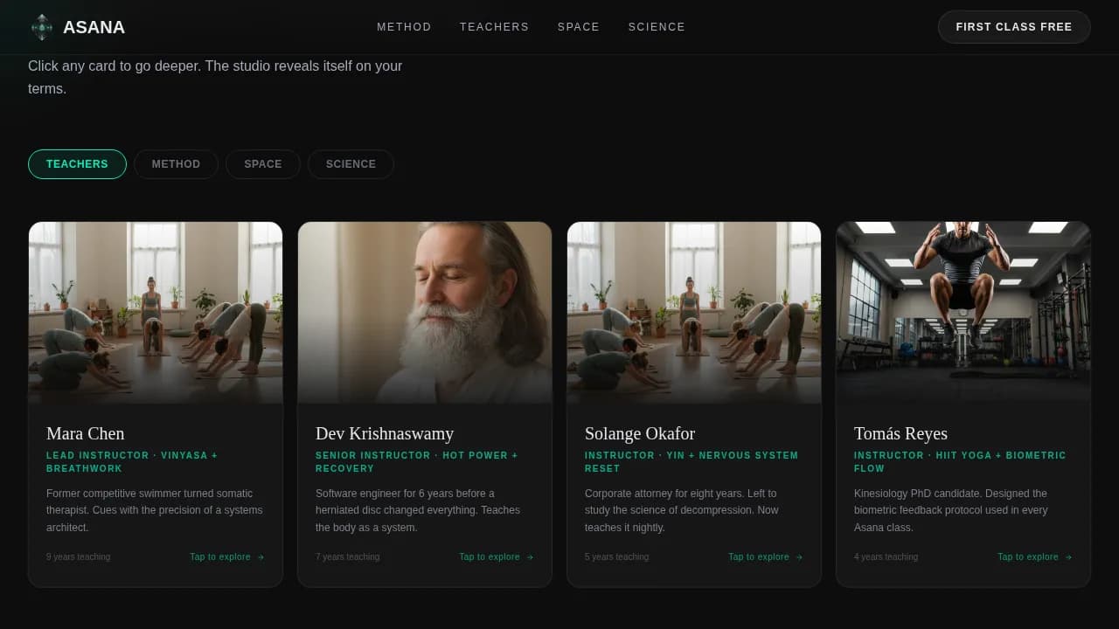Click 'SENIOR INSTRUCTOR · HOT POWER + RECOVERY' label
The image size is (1119, 629).
point(417,462)
